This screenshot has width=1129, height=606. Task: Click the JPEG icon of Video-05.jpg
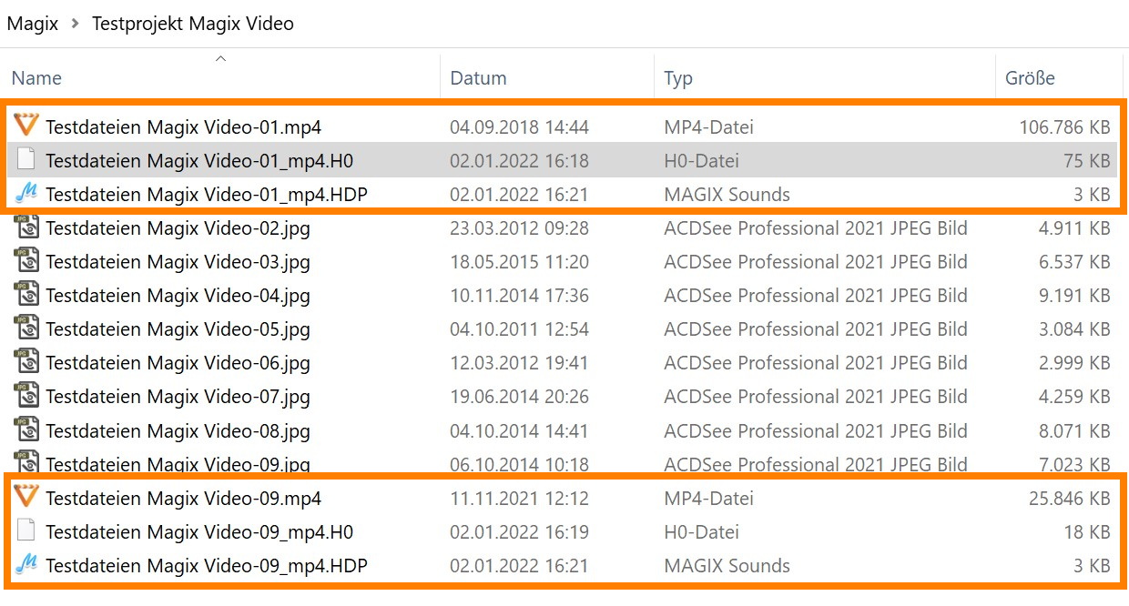click(x=26, y=328)
